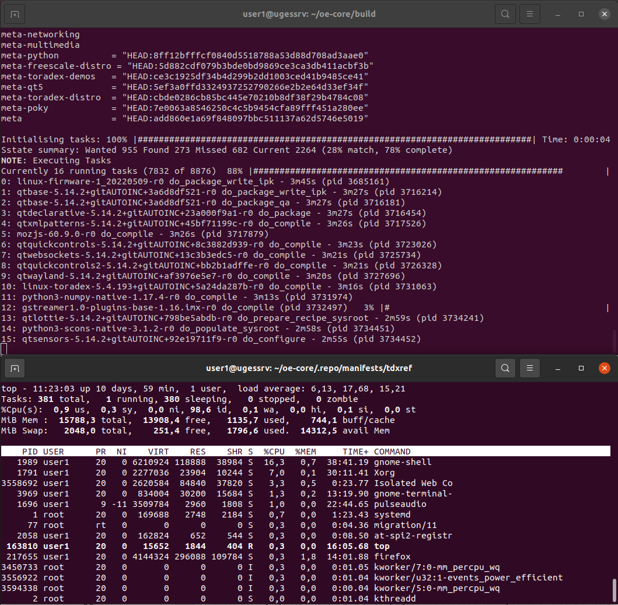Click the bold 'top' process row

(x=305, y=546)
